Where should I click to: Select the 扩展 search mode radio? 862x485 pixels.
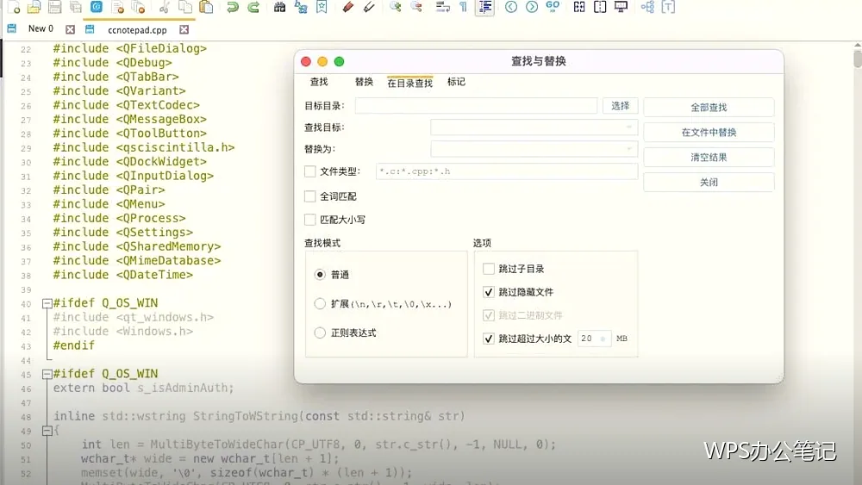pos(320,304)
